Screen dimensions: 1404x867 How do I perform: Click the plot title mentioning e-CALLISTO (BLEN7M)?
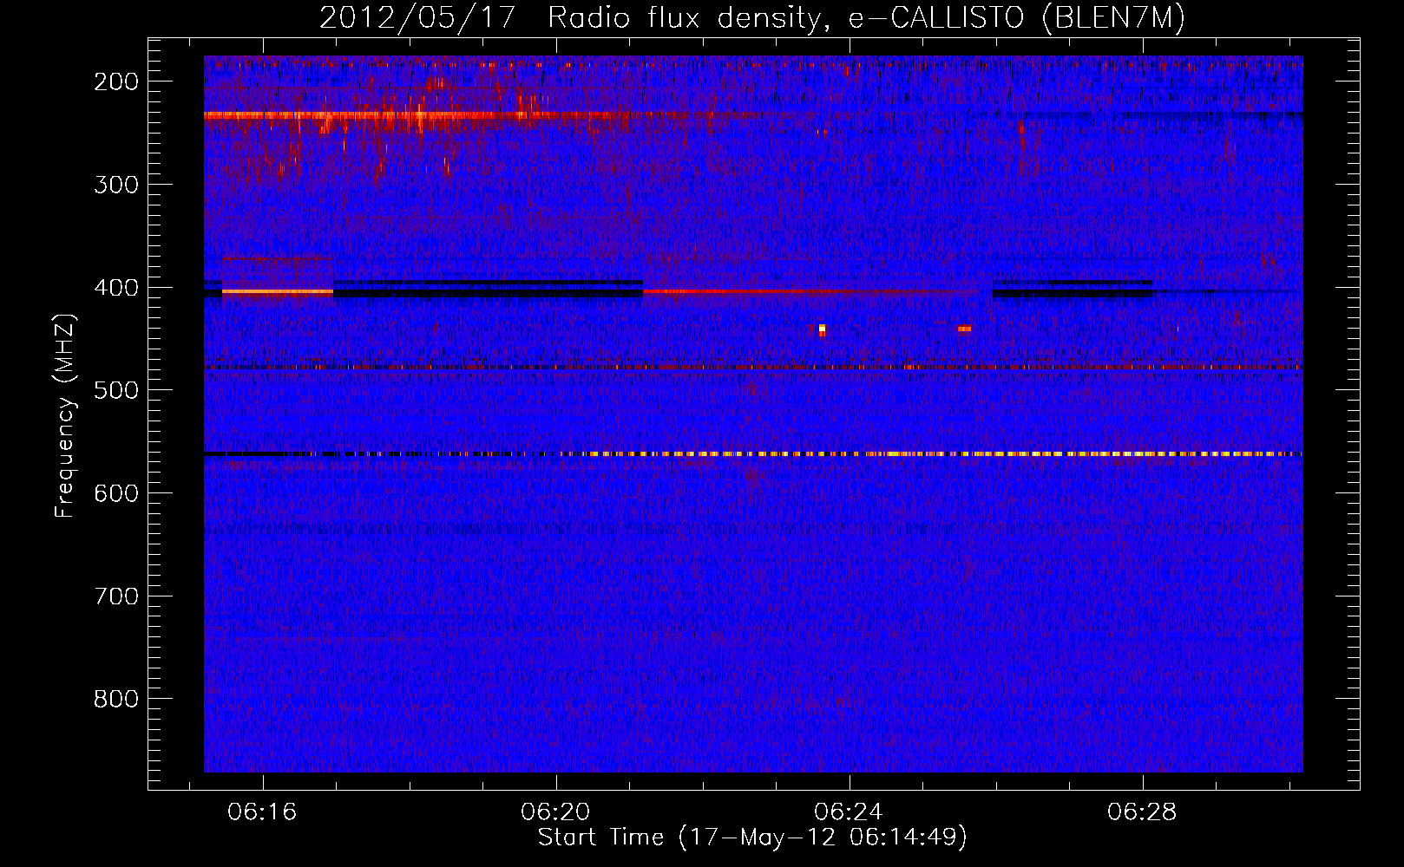point(752,17)
